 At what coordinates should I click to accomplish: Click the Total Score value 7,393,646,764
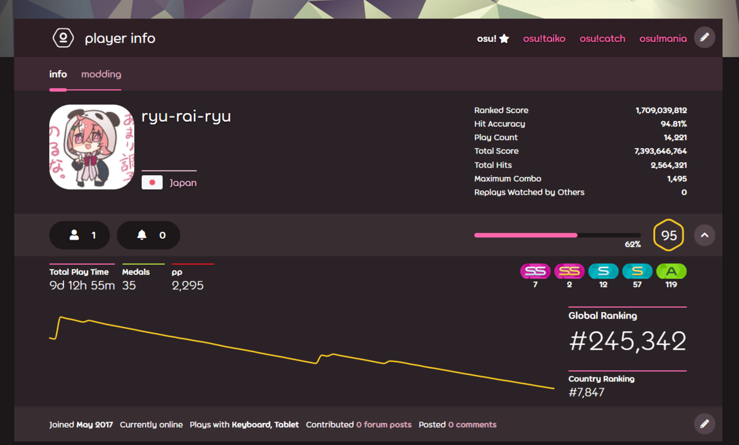coord(660,151)
